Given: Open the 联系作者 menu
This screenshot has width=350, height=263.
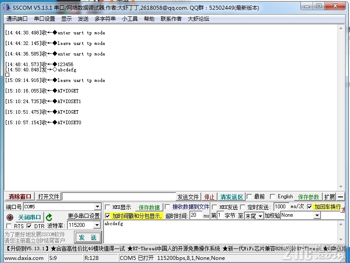Looking at the screenshot, I should point(171,19).
